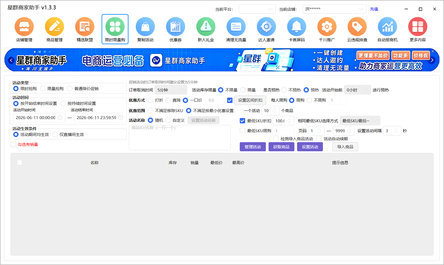
Task: Open 订单取消时间 5分钟 dropdown
Action: [x=171, y=90]
